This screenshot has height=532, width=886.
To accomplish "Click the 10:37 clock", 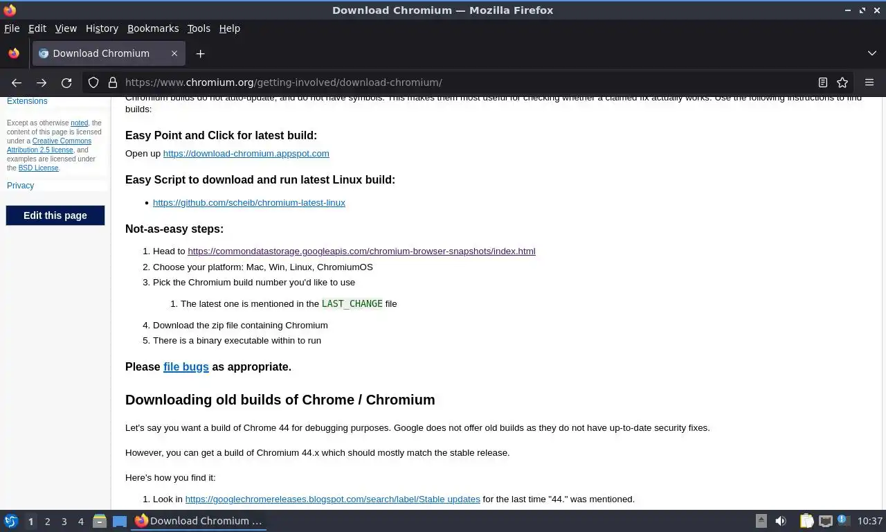I will point(869,521).
